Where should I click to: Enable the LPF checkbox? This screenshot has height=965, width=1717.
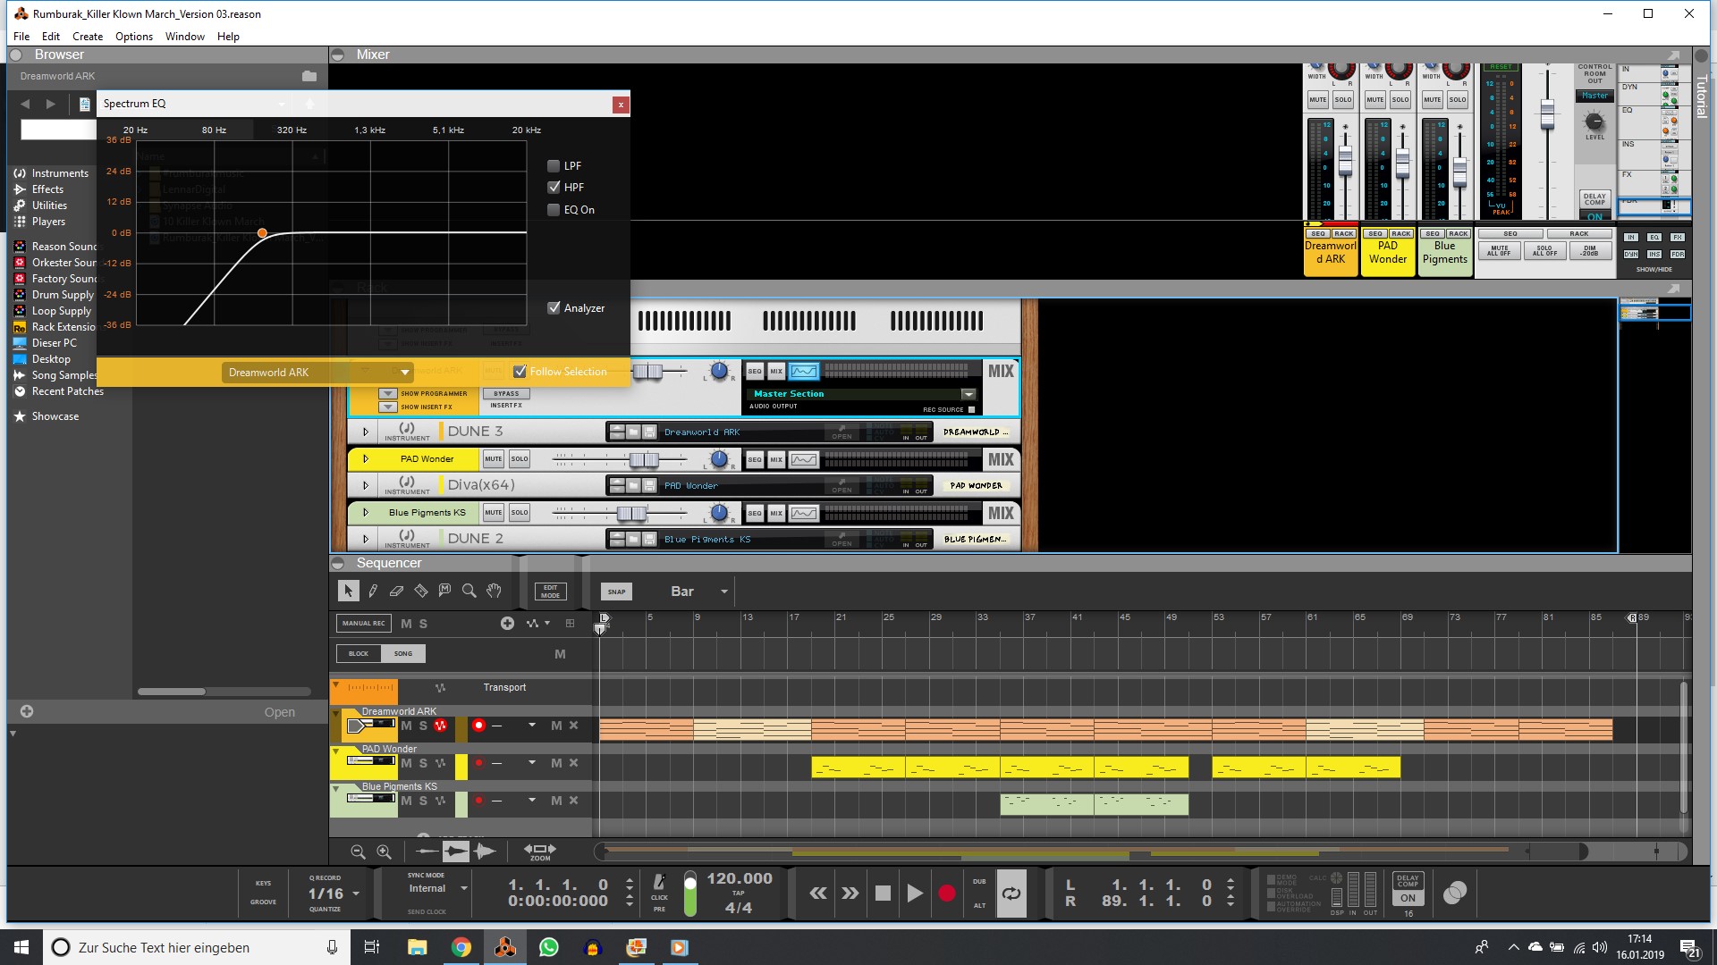point(554,166)
